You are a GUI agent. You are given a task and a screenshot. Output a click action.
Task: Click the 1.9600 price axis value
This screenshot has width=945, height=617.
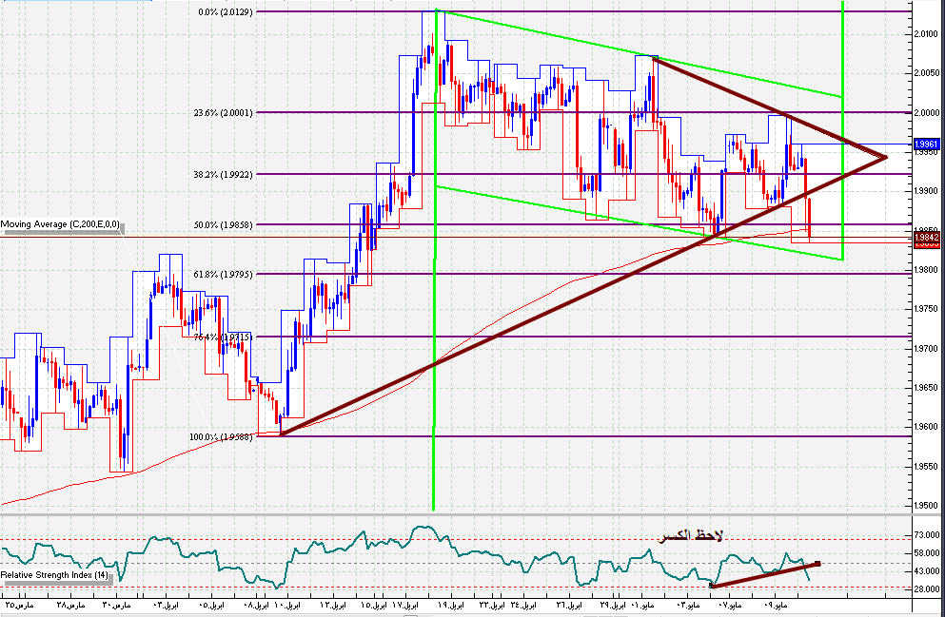tap(926, 428)
